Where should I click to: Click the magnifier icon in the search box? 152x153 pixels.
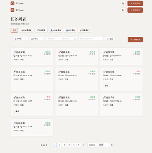point(82,39)
